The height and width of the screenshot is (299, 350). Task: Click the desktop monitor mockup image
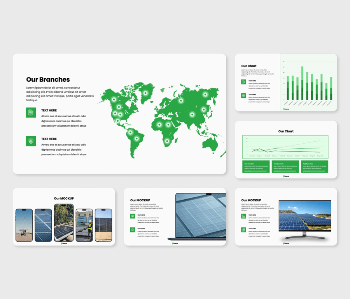305,219
